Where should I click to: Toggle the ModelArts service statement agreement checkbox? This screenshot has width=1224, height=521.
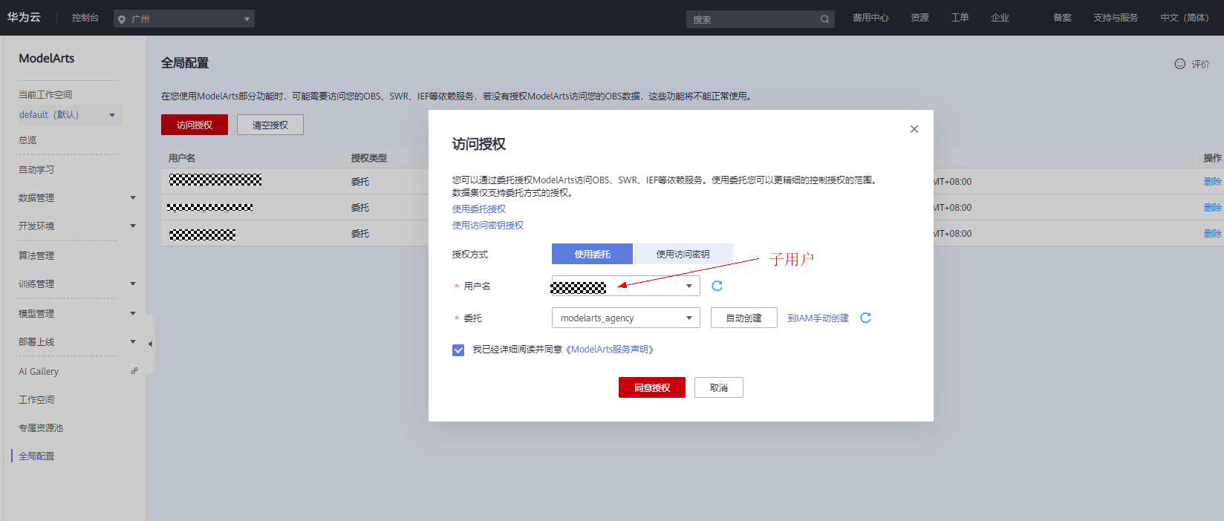click(x=458, y=350)
